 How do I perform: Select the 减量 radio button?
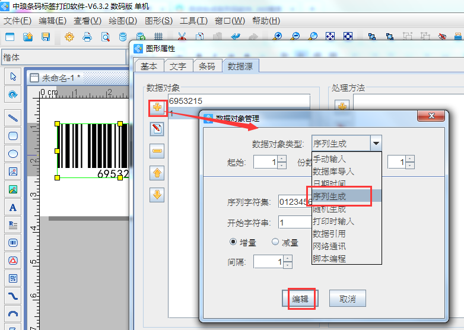(x=275, y=242)
